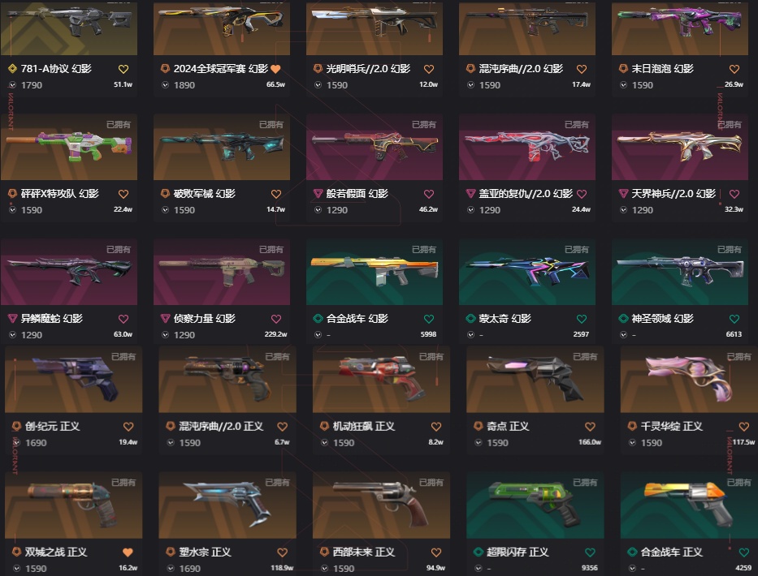Click the tier icon beside 异鳞魔蛇 幻影
This screenshot has width=758, height=576.
(x=13, y=319)
